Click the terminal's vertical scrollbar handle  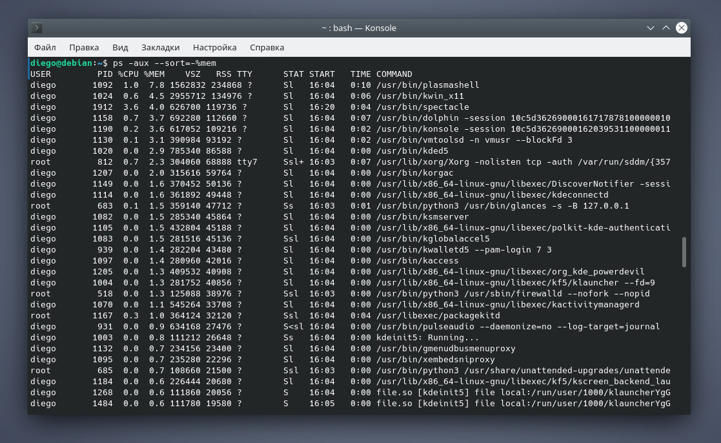(684, 252)
